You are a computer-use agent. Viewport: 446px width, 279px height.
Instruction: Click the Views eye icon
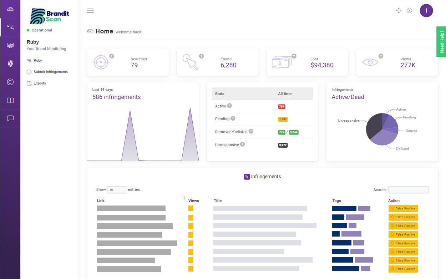[x=370, y=62]
